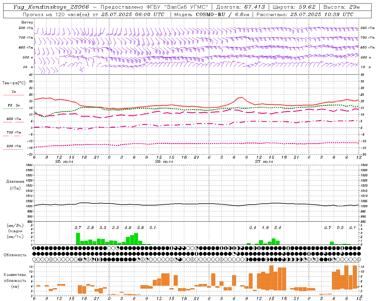Click the longitude value Долгота: 67.413

pyautogui.click(x=240, y=7)
